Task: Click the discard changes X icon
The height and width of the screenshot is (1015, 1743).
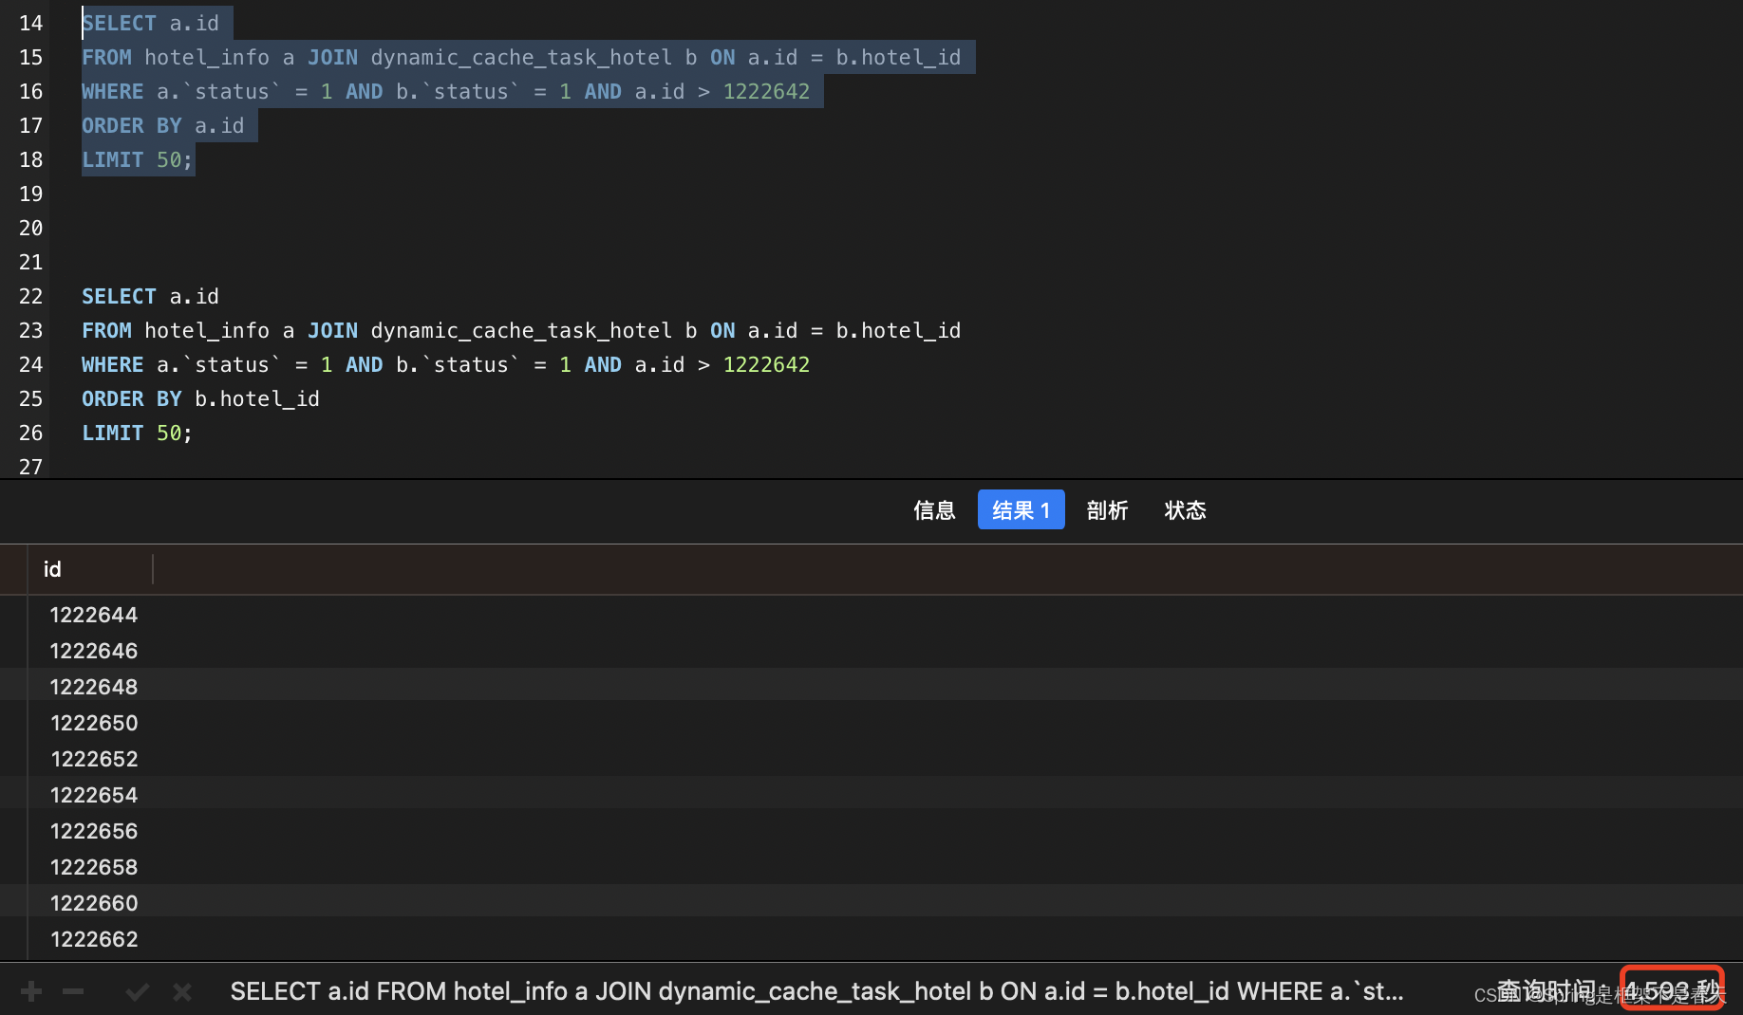Action: tap(182, 992)
